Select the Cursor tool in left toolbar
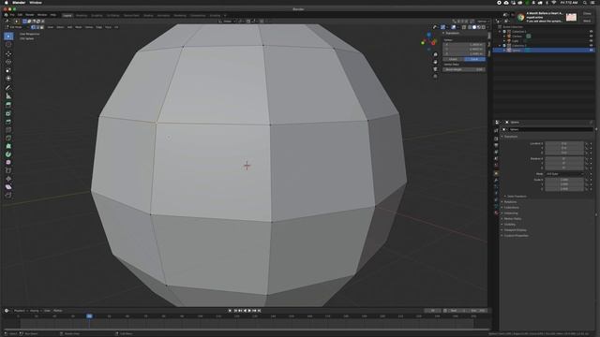 click(x=8, y=45)
